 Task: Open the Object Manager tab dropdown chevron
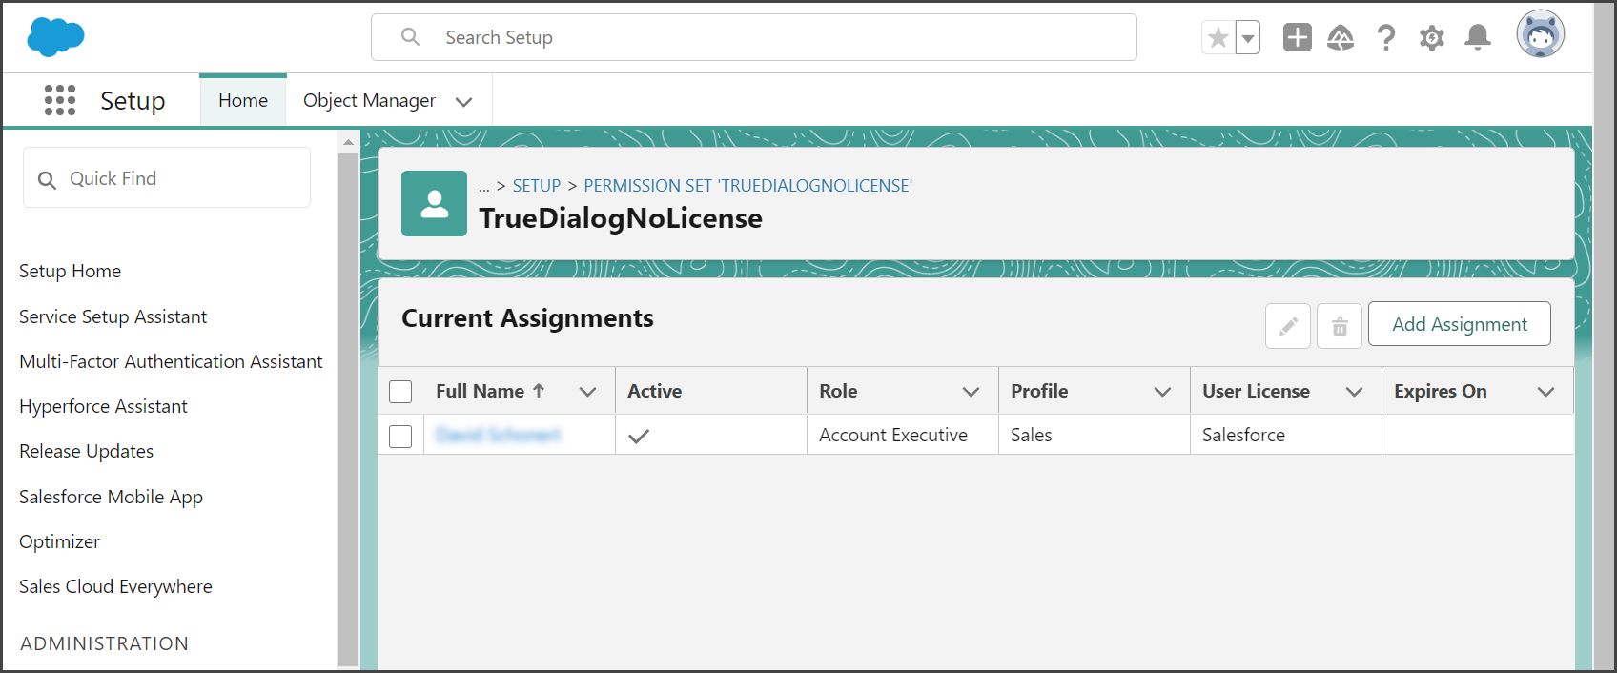click(x=464, y=101)
